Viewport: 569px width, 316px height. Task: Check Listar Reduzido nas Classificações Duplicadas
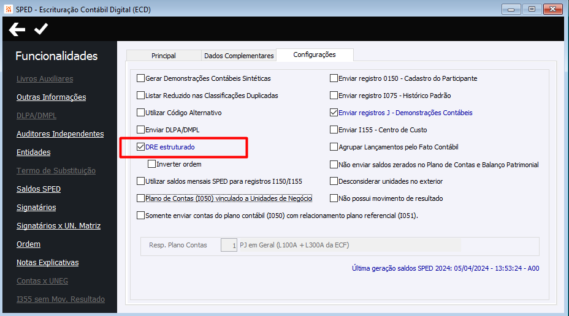click(x=141, y=96)
